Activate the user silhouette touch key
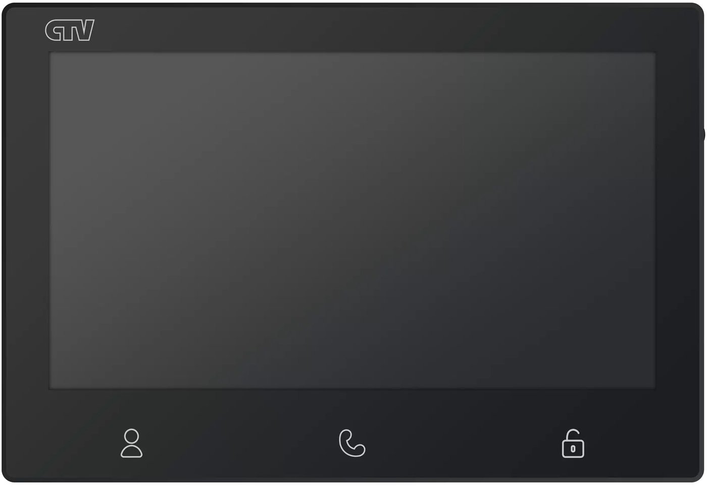Image resolution: width=707 pixels, height=487 pixels. (x=131, y=443)
